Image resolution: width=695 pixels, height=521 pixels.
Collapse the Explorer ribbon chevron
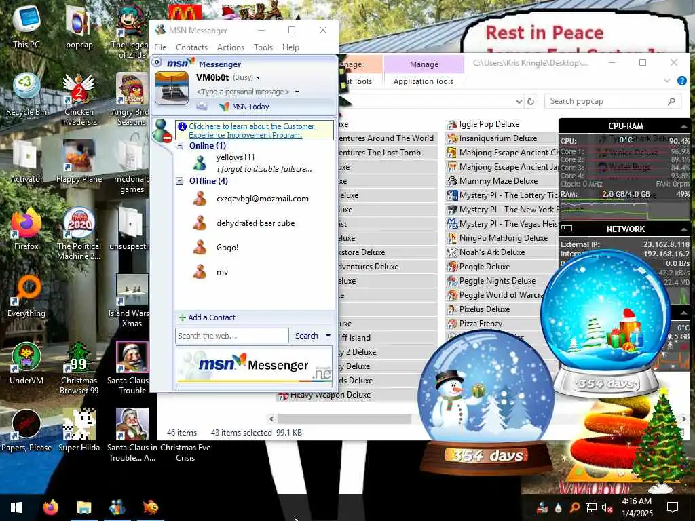[x=667, y=81]
